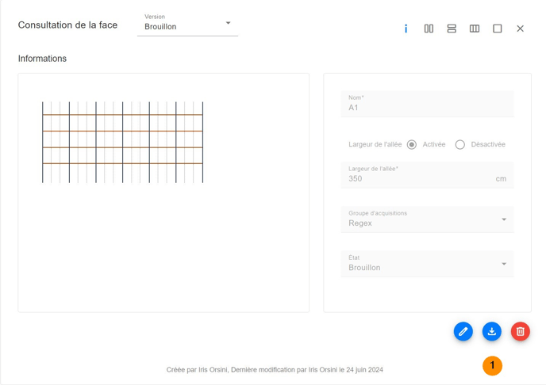Select the Activée radio button
Viewport: 546px width, 385px height.
pyautogui.click(x=412, y=145)
